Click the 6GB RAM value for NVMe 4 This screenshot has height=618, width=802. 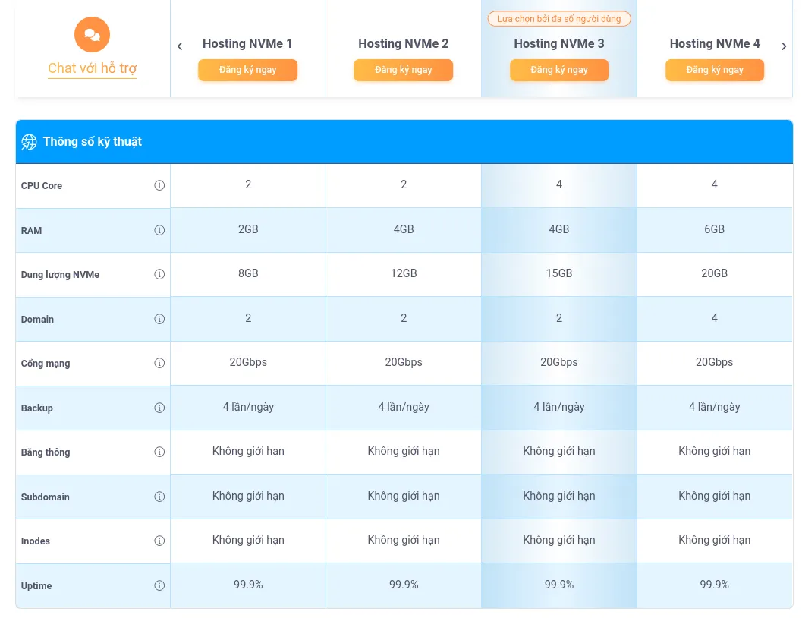[715, 229]
